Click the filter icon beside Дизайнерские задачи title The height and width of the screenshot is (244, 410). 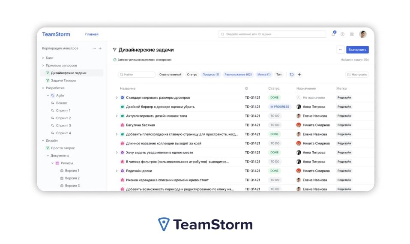114,50
